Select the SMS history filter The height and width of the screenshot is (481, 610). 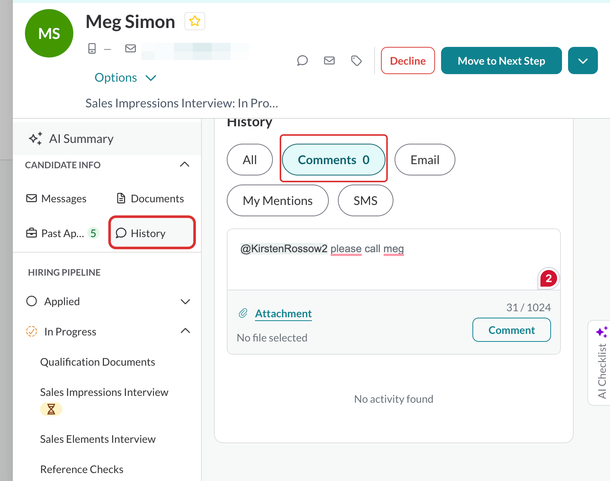[365, 200]
